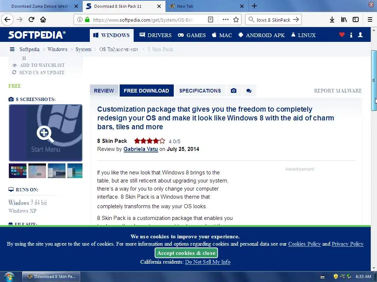This screenshot has height=282, width=377.
Task: Open the browser home page
Action: coord(43,19)
